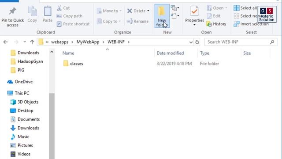Open the Videos folder
282x159 pixels.
(x=20, y=154)
